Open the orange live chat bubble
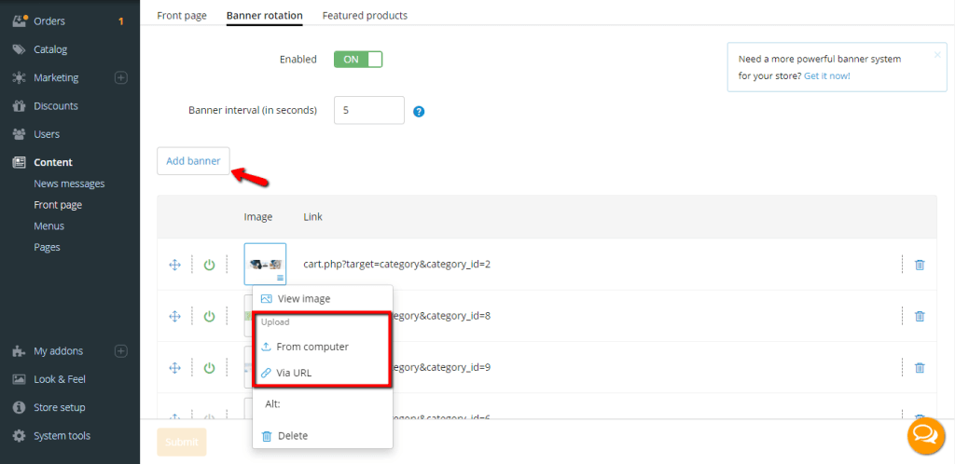955x464 pixels. pyautogui.click(x=926, y=435)
